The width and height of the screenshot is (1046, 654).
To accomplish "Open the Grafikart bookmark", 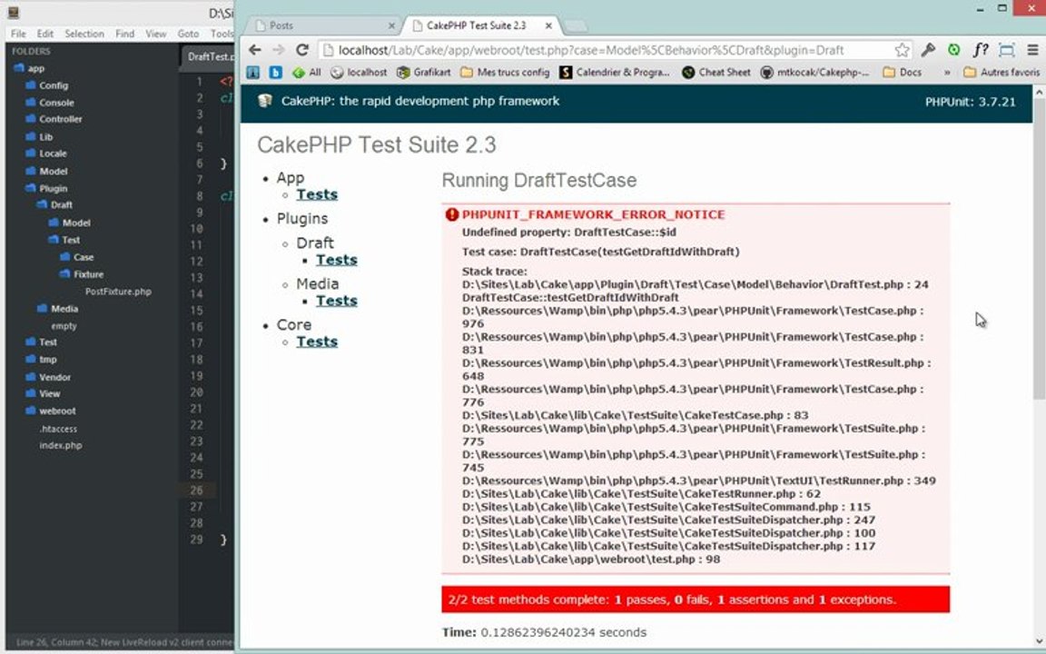I will click(x=424, y=72).
